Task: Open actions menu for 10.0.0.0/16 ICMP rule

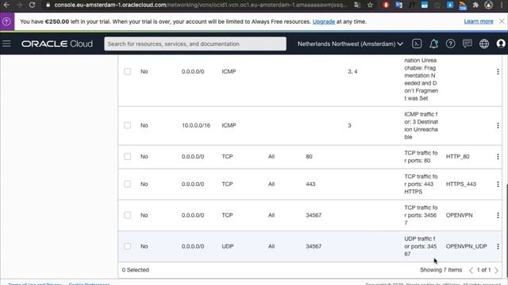Action: click(498, 125)
